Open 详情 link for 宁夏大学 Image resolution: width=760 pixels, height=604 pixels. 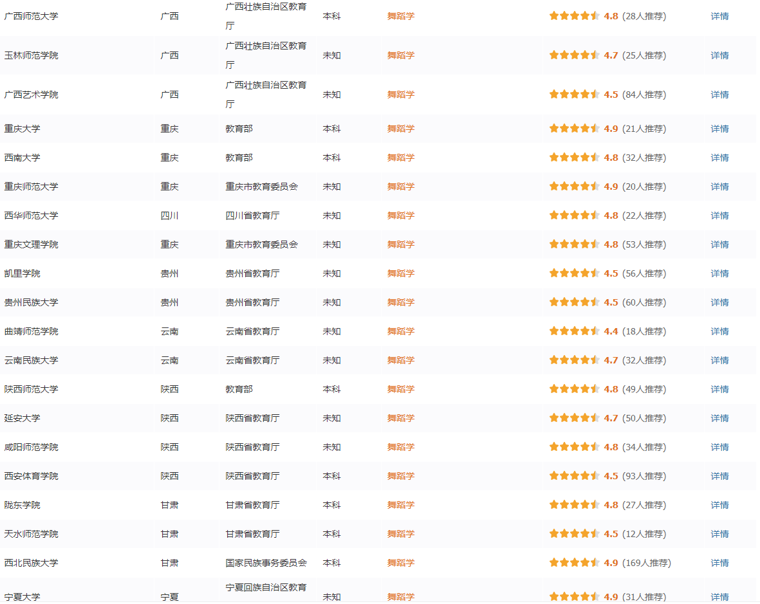click(719, 597)
